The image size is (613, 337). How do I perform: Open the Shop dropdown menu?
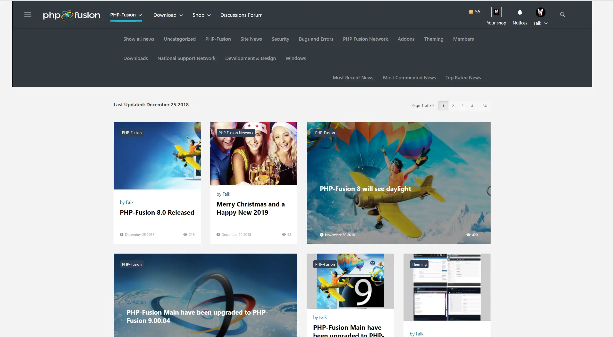coord(201,15)
